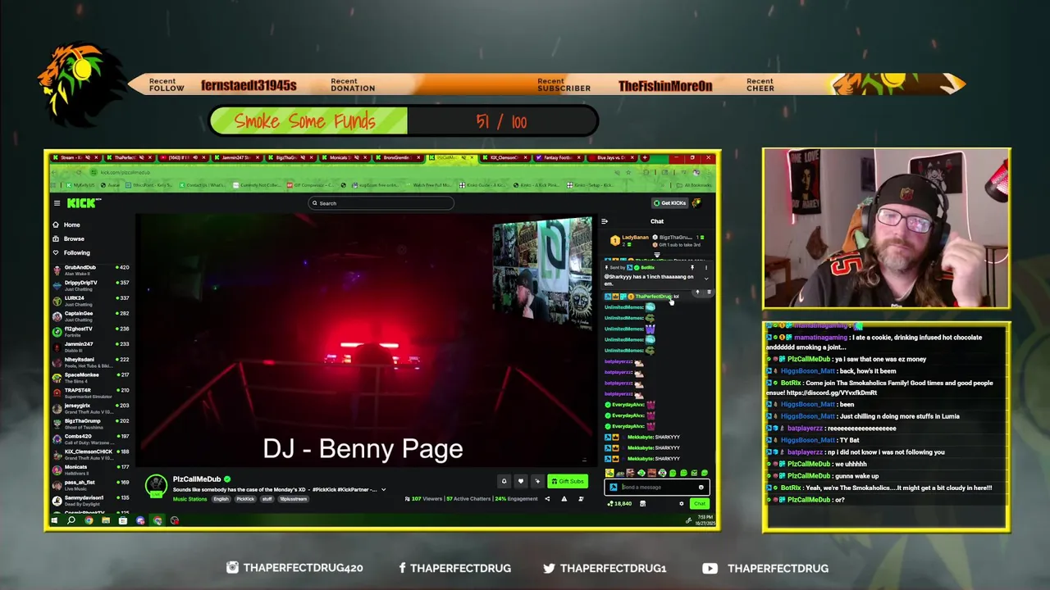The height and width of the screenshot is (590, 1050).
Task: Click the Get KICKs button
Action: click(x=669, y=203)
